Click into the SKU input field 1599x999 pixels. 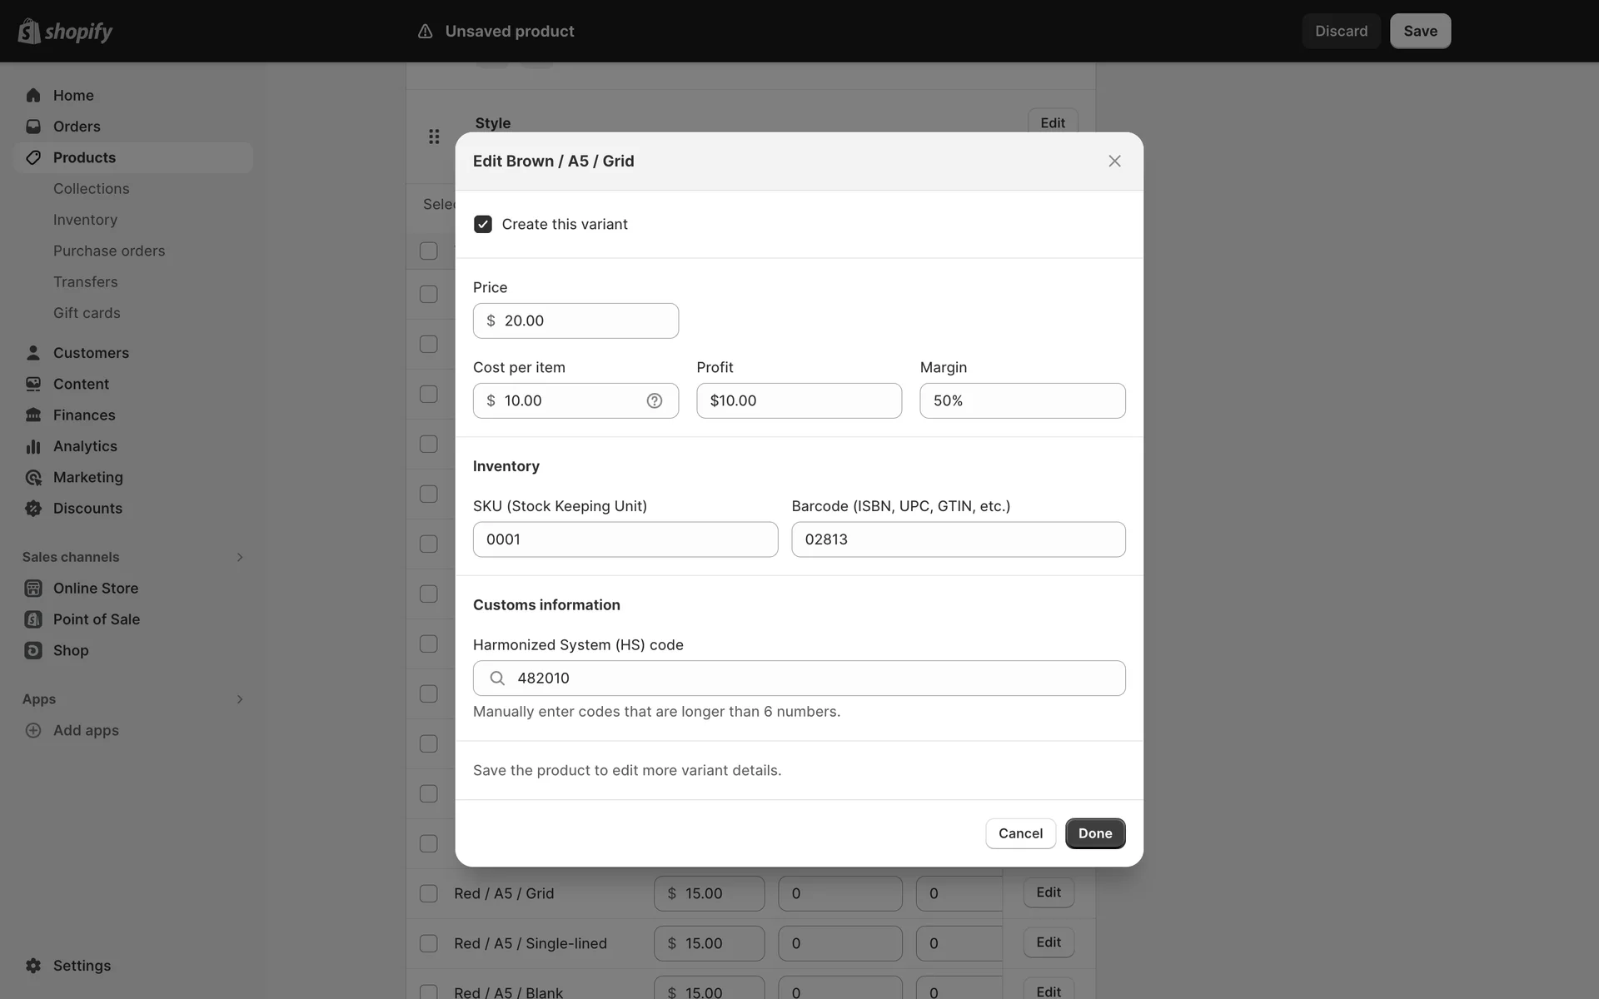coord(625,539)
